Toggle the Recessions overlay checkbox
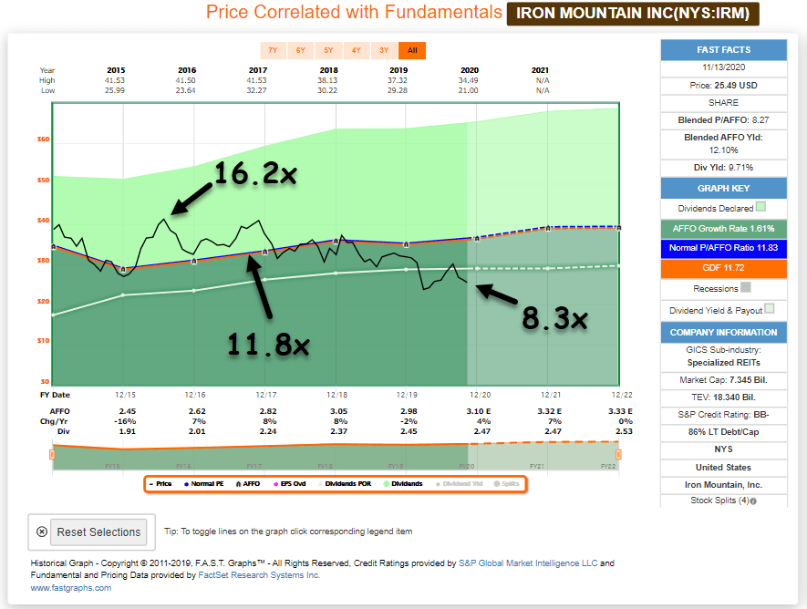 746,287
